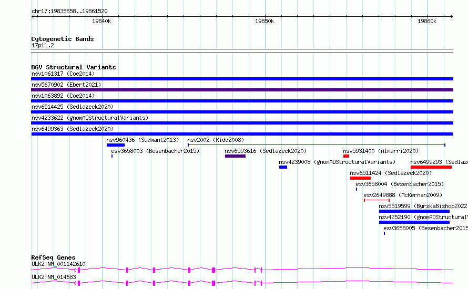This screenshot has height=289, width=468.
Task: Click the ULK2 NM_001142610 gene track line
Action: click(242, 270)
